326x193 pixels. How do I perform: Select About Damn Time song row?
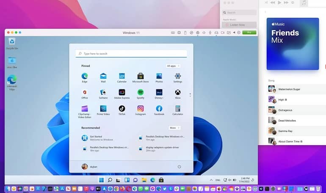click(x=296, y=141)
